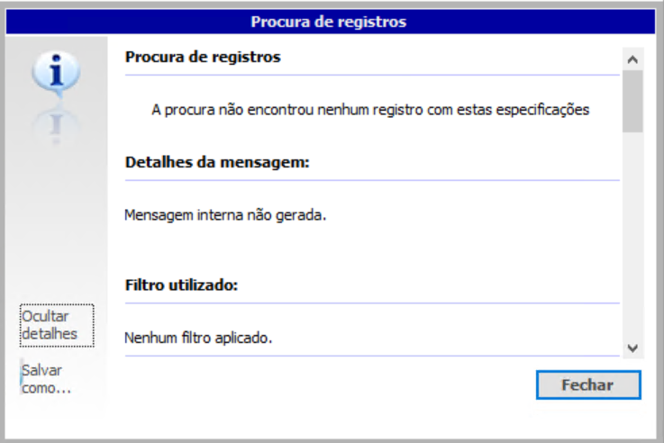Image resolution: width=664 pixels, height=443 pixels.
Task: Click the empty scrollbar track below the thumb
Action: 632,234
